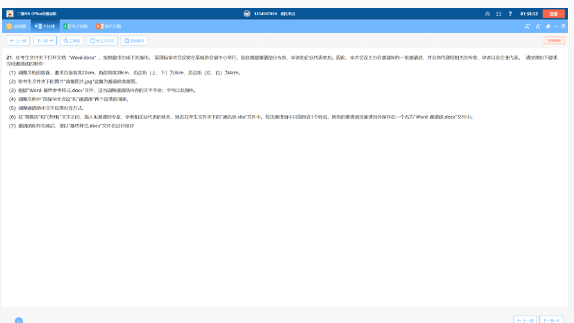Toggle the pin window icon

pyautogui.click(x=548, y=26)
